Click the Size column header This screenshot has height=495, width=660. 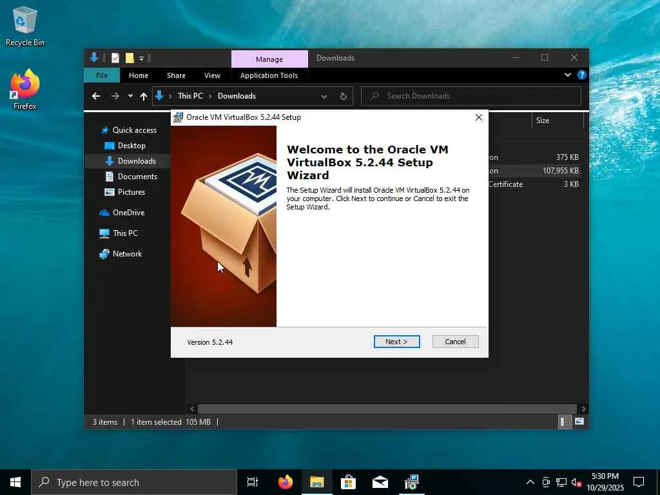(558, 121)
